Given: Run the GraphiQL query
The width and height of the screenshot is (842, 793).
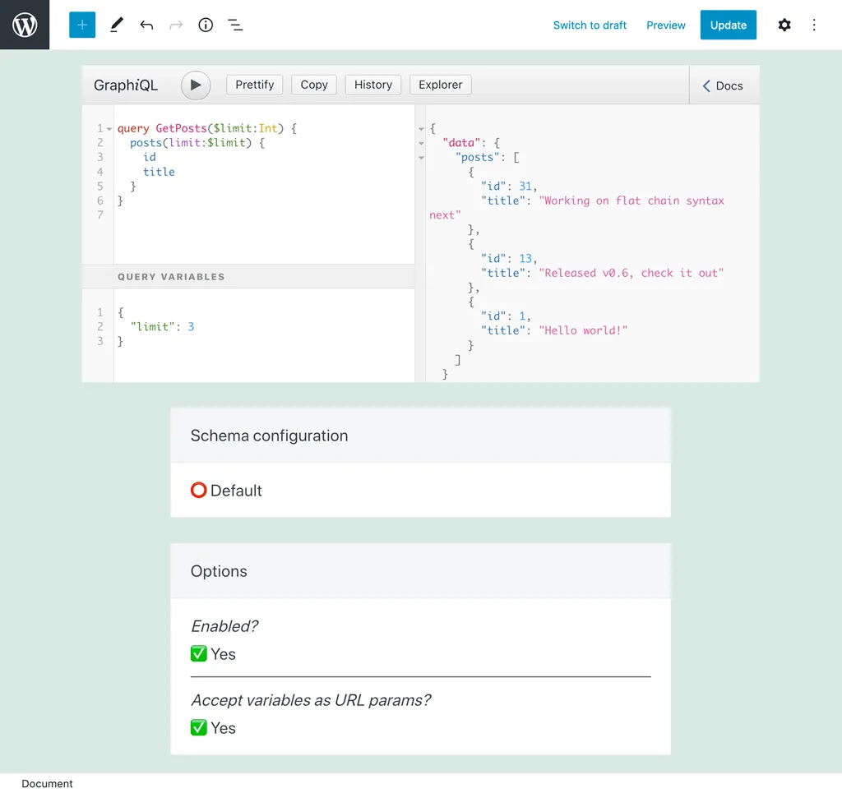Looking at the screenshot, I should point(196,85).
